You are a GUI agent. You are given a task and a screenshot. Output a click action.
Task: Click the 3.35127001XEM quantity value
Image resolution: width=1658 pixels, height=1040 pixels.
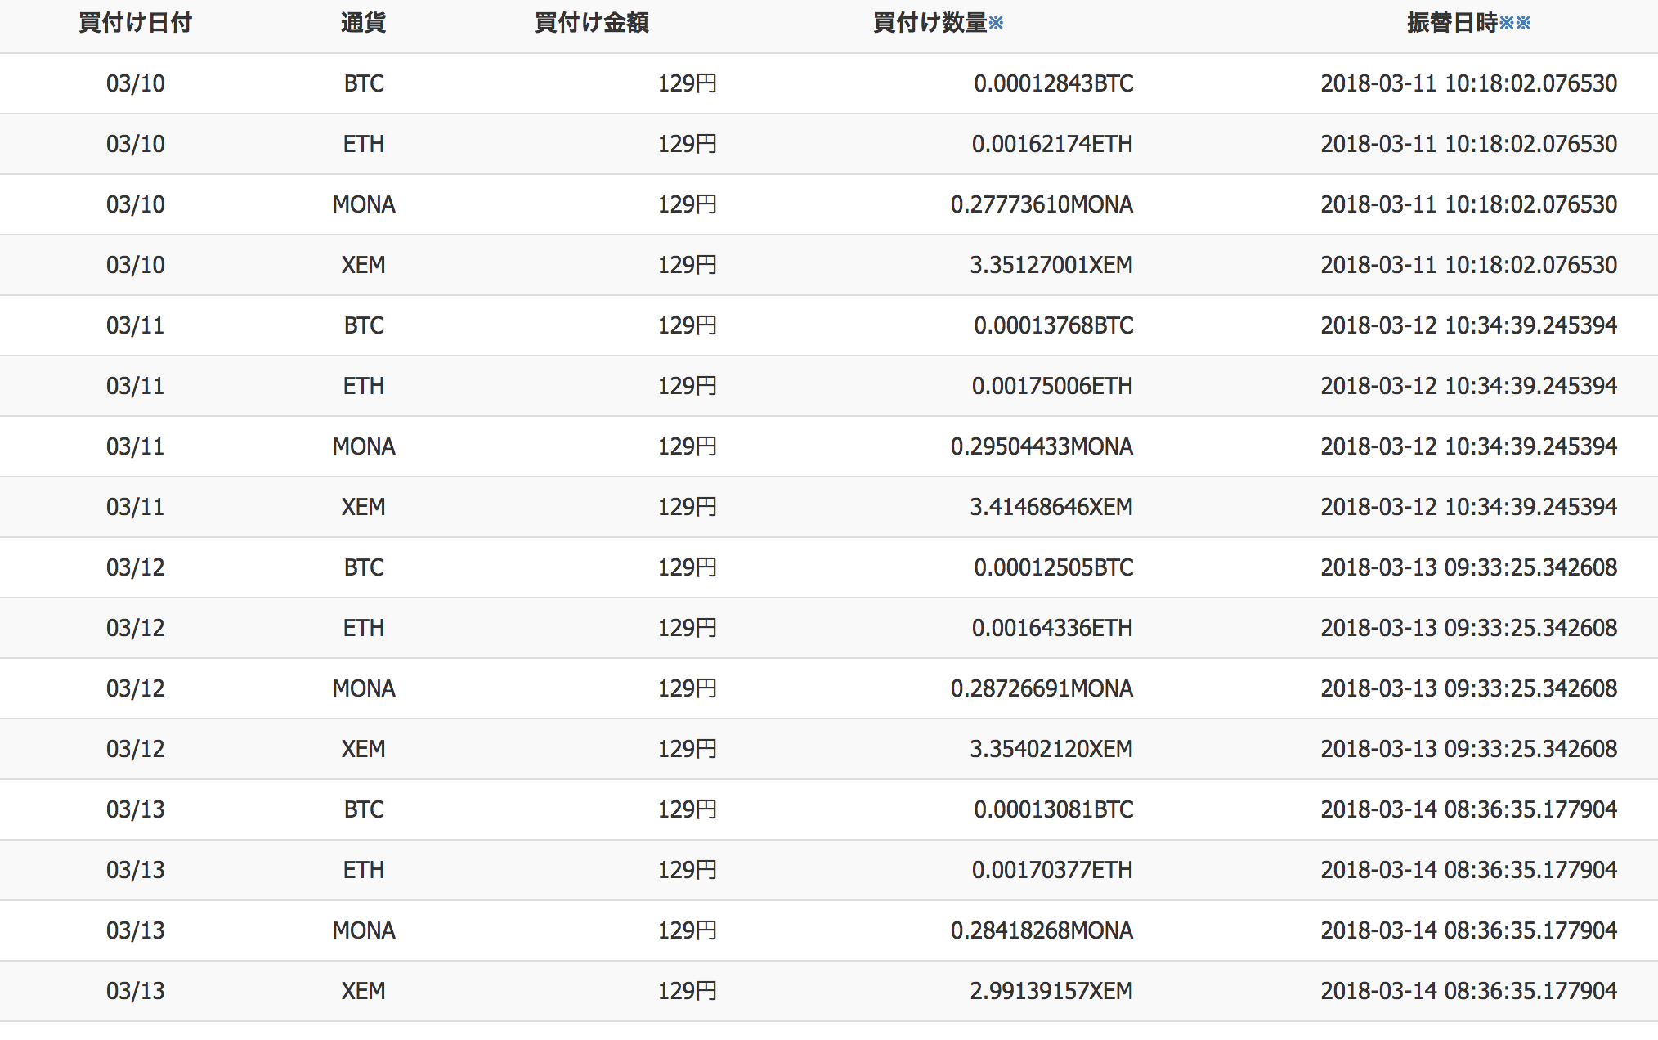(1051, 265)
